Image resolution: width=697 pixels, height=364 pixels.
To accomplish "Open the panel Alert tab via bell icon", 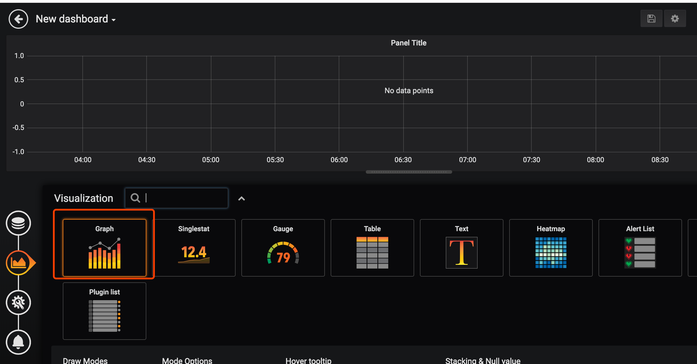I will coord(18,342).
